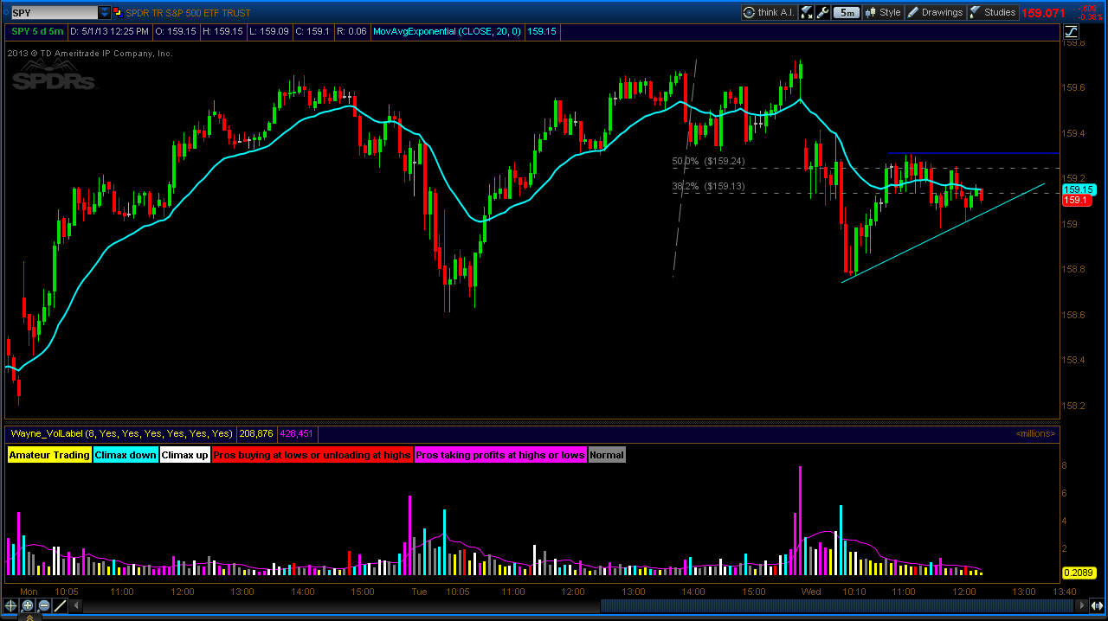
Task: Click the 428,451 magenta average value
Action: point(298,433)
